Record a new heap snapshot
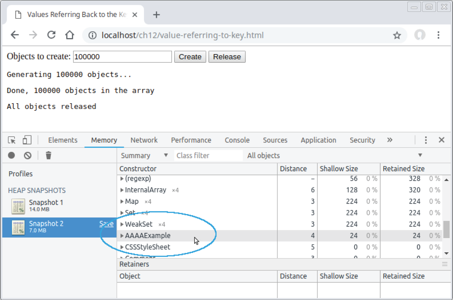The height and width of the screenshot is (300, 453). click(x=11, y=155)
